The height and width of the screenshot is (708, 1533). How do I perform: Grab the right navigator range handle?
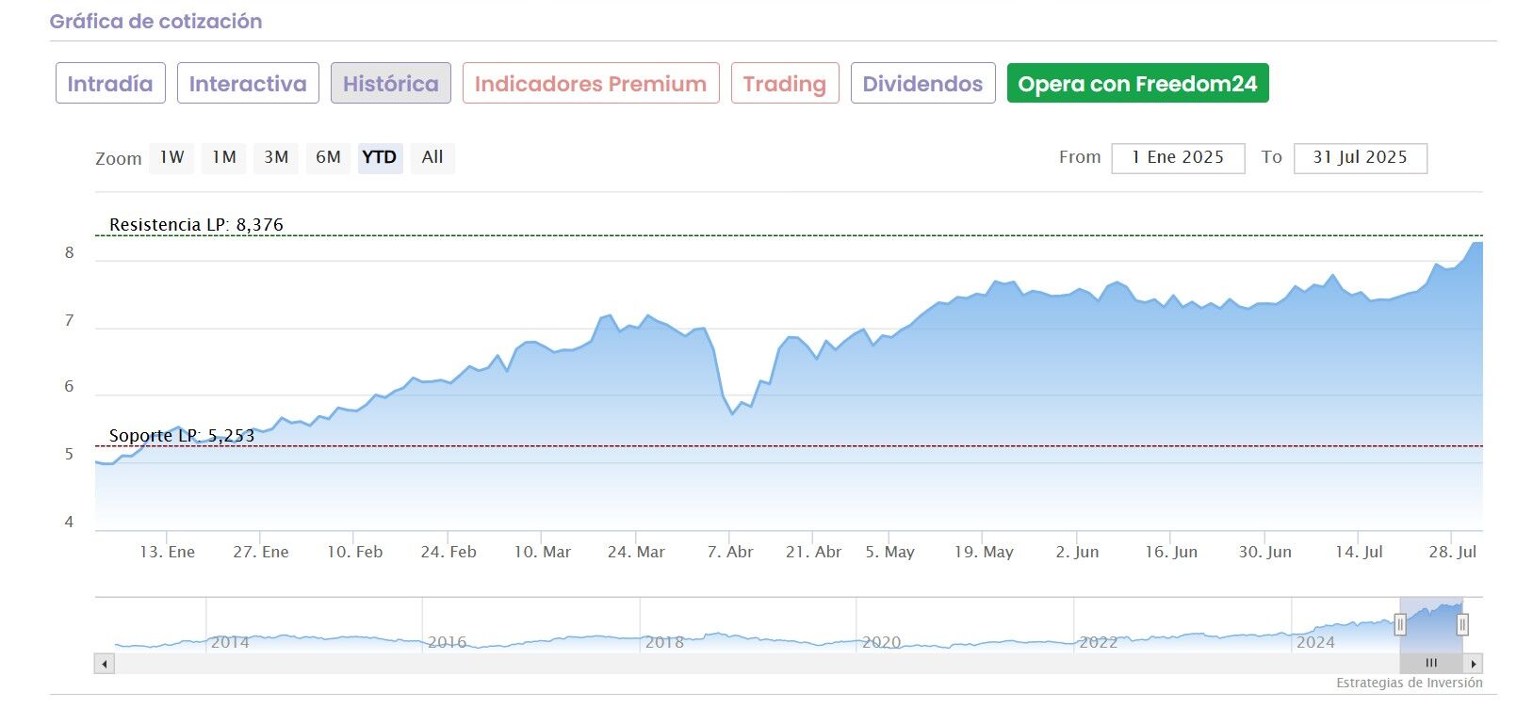pyautogui.click(x=1462, y=624)
